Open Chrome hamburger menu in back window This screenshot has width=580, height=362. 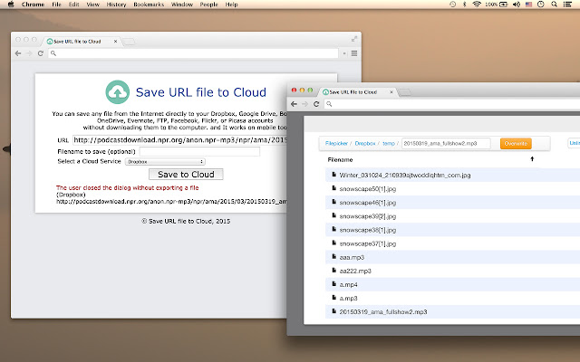[x=354, y=53]
